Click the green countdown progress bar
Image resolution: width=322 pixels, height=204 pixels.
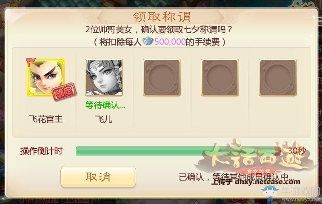point(178,151)
